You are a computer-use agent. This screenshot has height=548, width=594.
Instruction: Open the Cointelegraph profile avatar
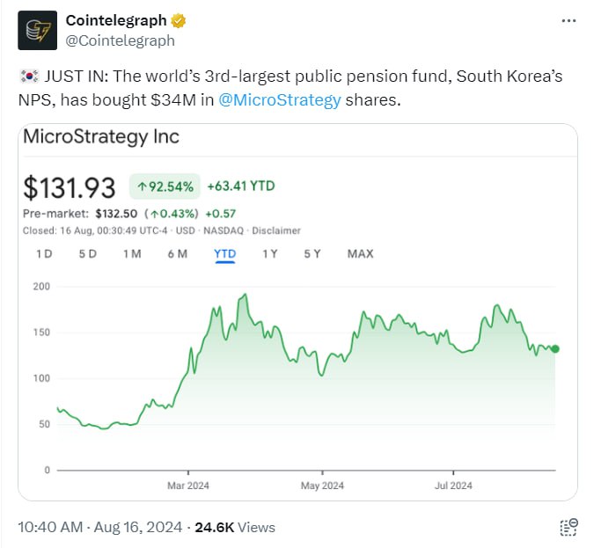38,30
